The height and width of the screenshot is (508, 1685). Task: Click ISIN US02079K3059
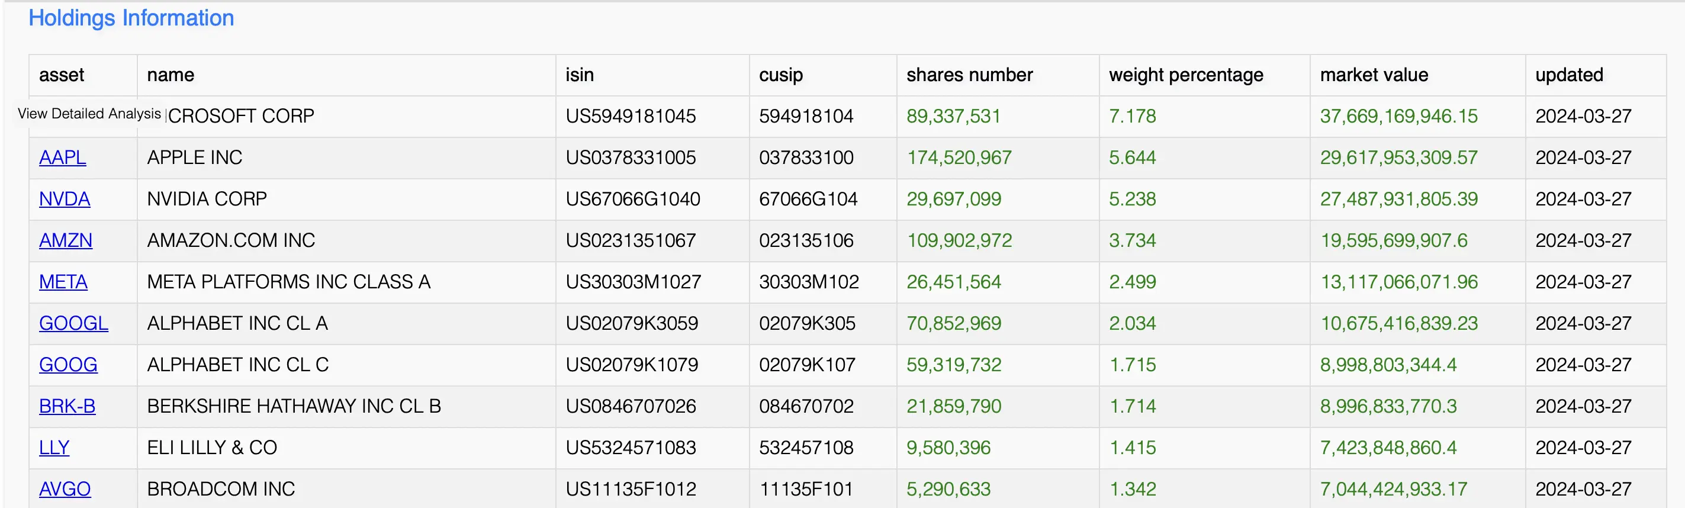pyautogui.click(x=632, y=323)
